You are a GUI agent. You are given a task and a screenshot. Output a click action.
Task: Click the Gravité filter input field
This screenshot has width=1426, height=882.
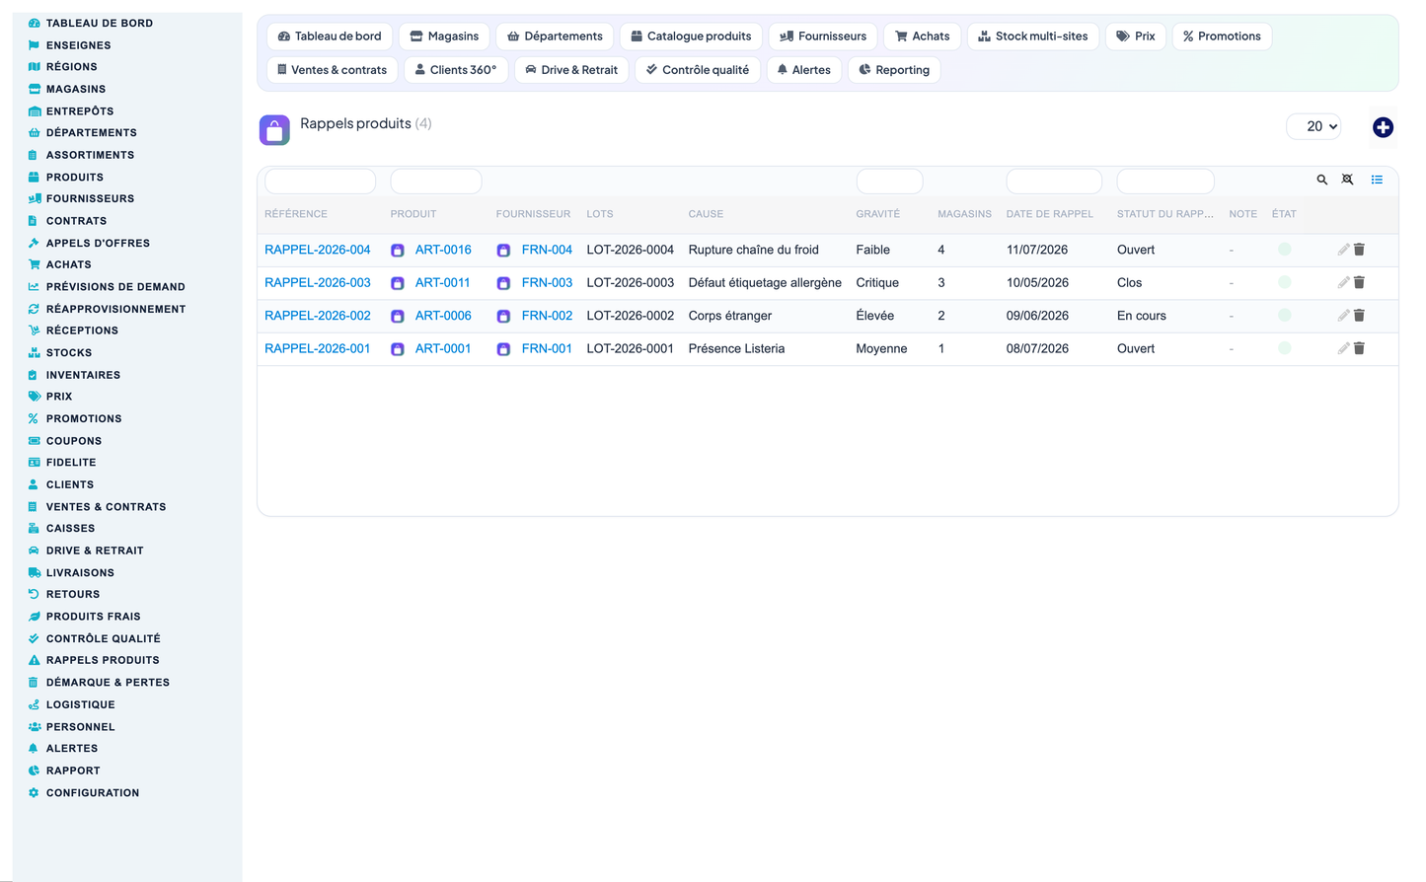point(889,182)
